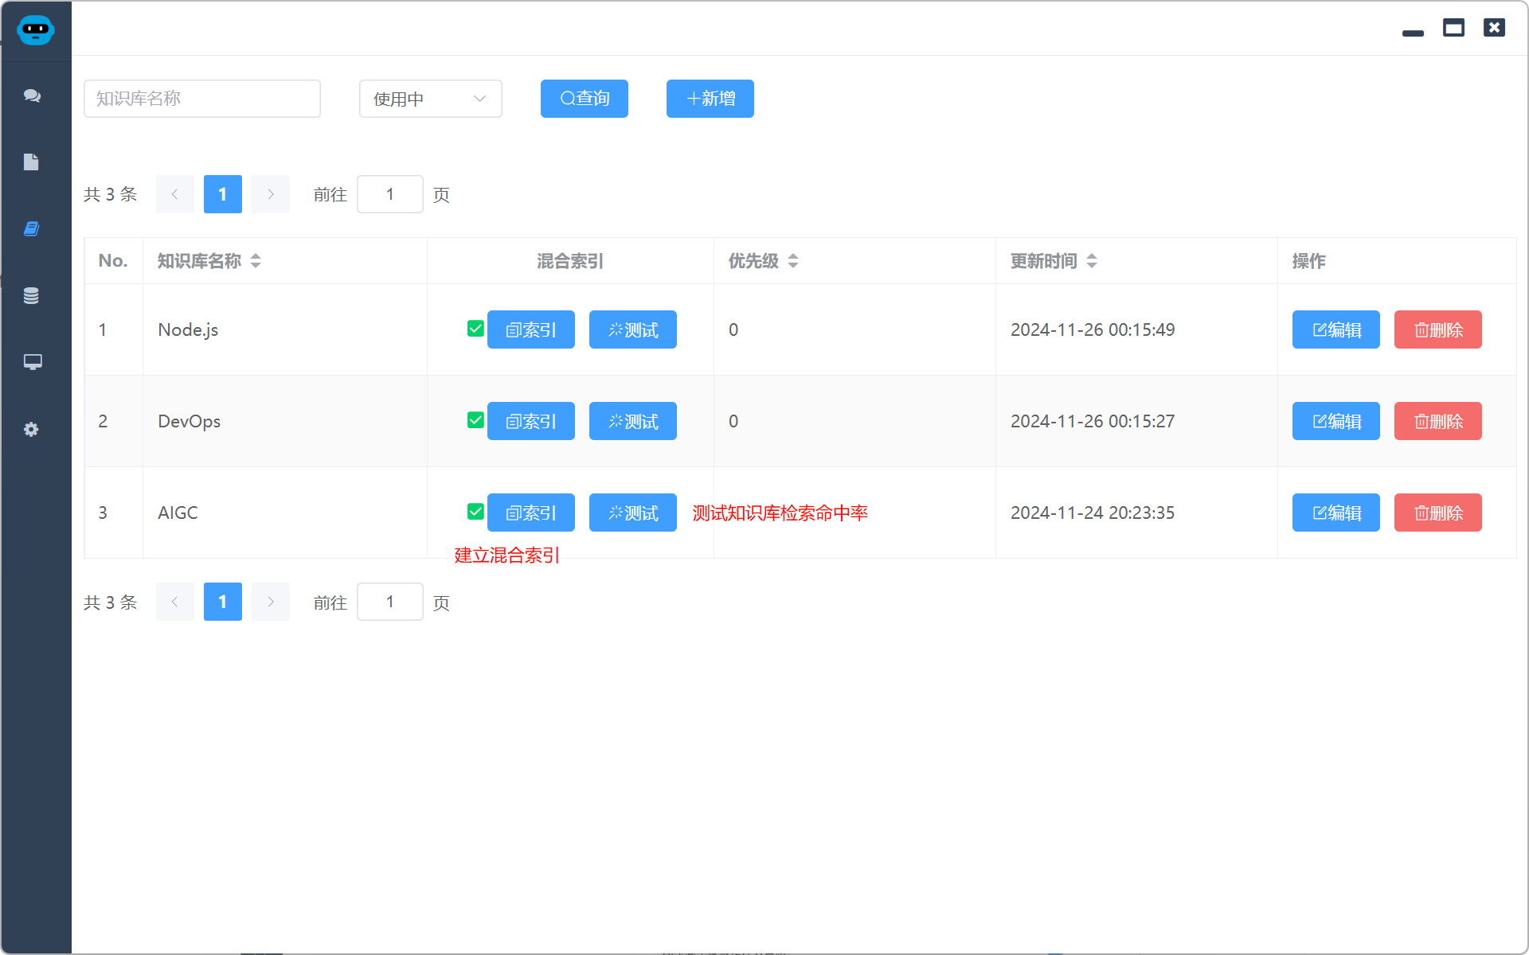
Task: Sort by 优先级 column arrows
Action: coord(793,261)
